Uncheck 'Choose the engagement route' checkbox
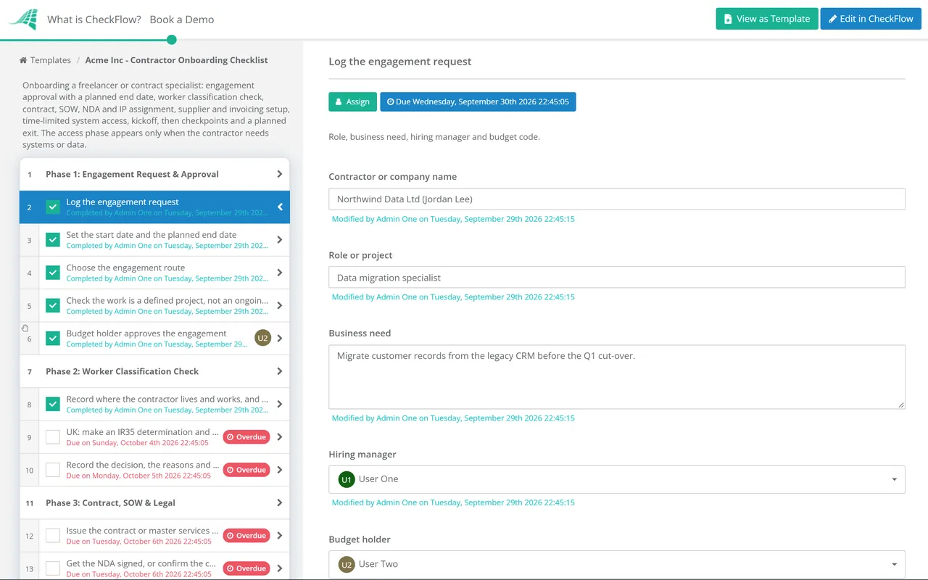 pyautogui.click(x=53, y=273)
